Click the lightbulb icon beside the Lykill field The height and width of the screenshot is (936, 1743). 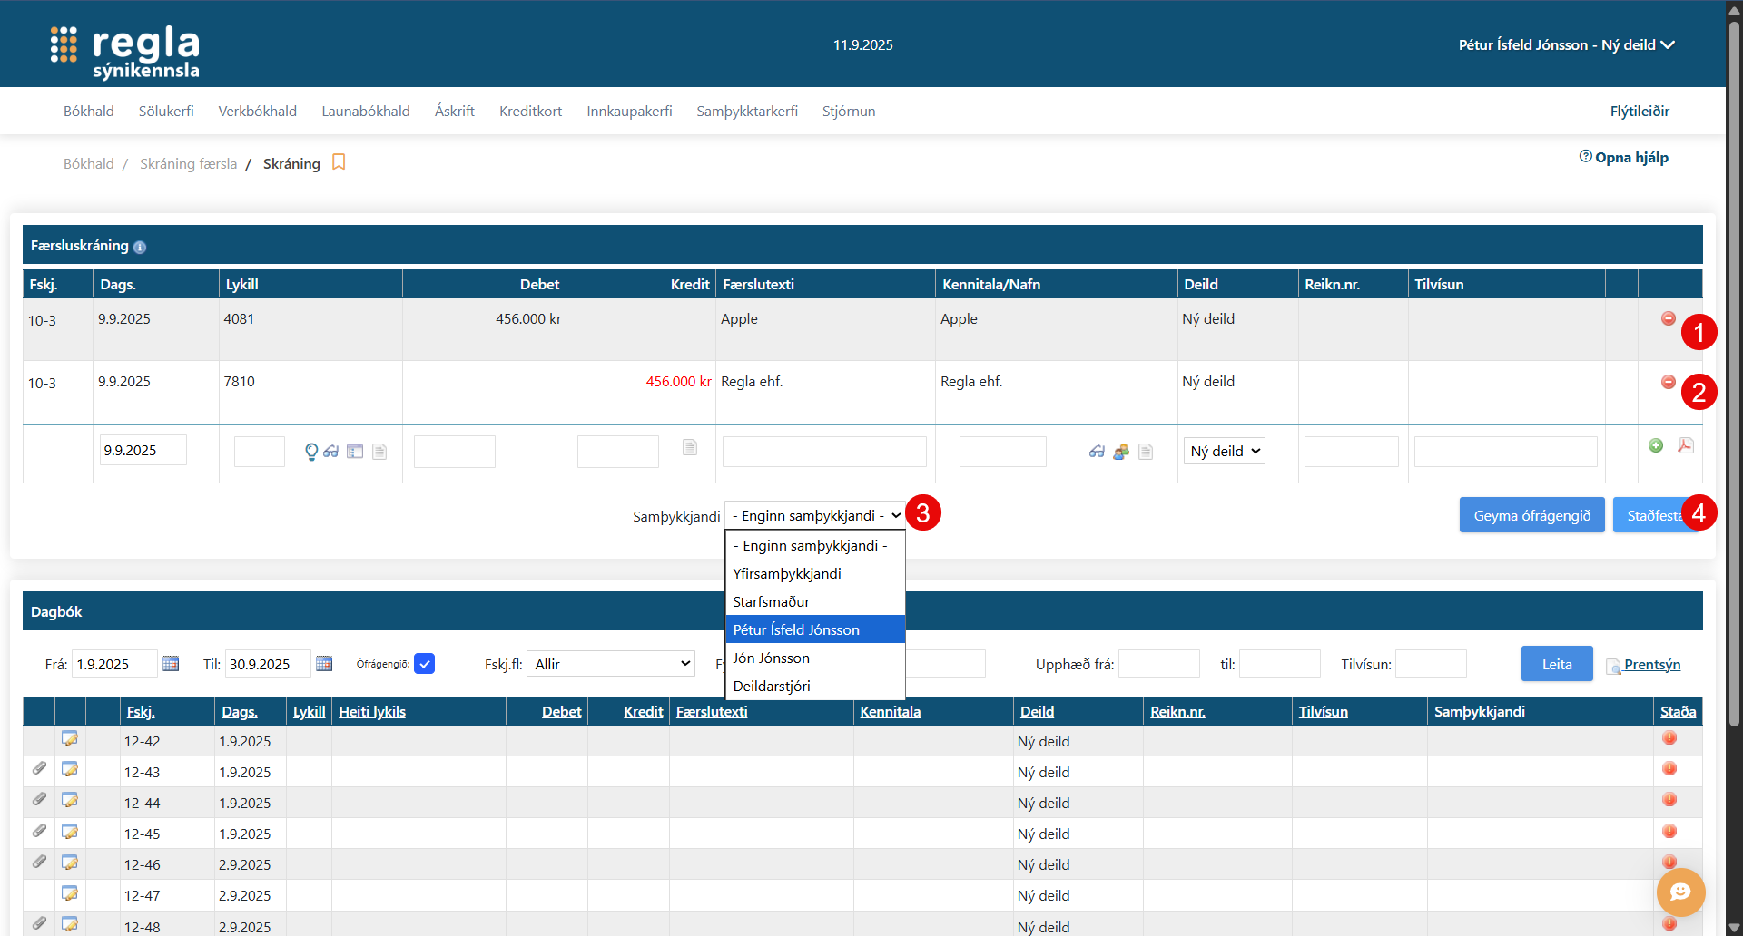311,452
